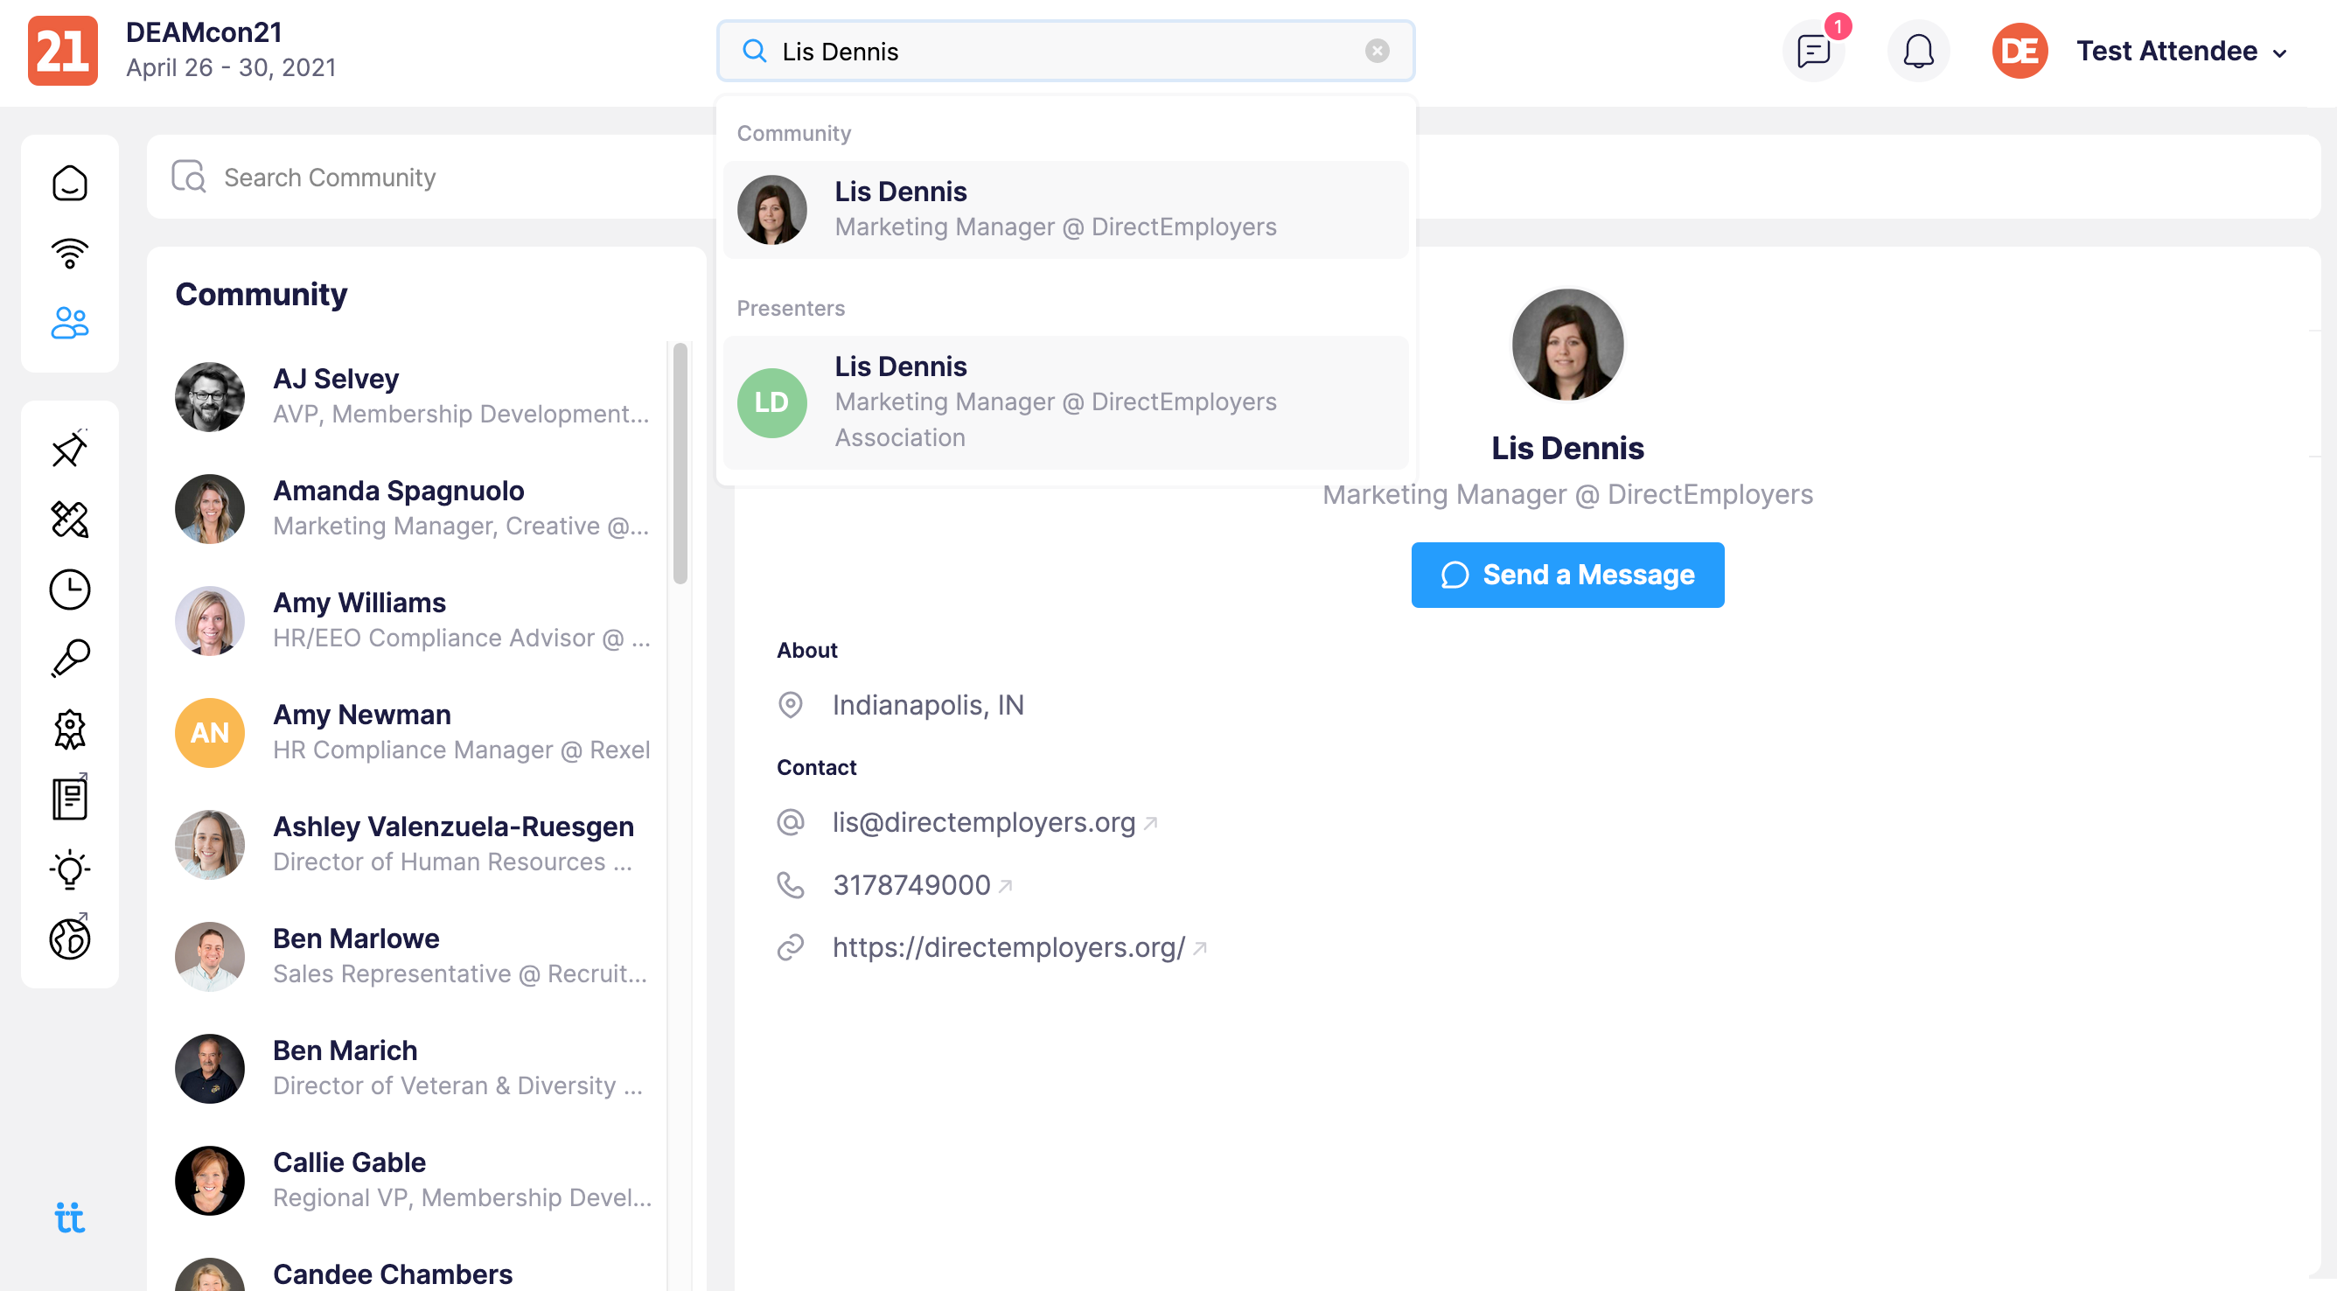Open Ben Marich in community list
Image resolution: width=2337 pixels, height=1291 pixels.
[413, 1068]
